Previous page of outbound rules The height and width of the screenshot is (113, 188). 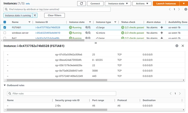[x=171, y=93]
